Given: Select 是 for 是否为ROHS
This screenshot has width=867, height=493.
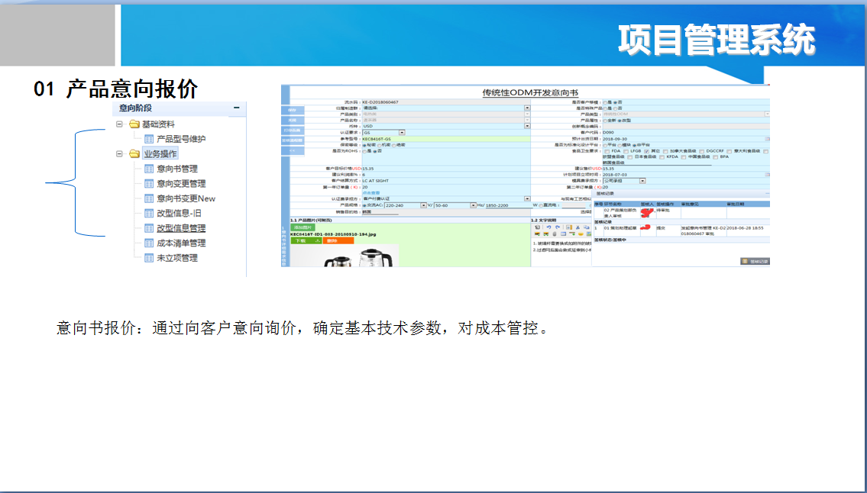Looking at the screenshot, I should click(364, 151).
